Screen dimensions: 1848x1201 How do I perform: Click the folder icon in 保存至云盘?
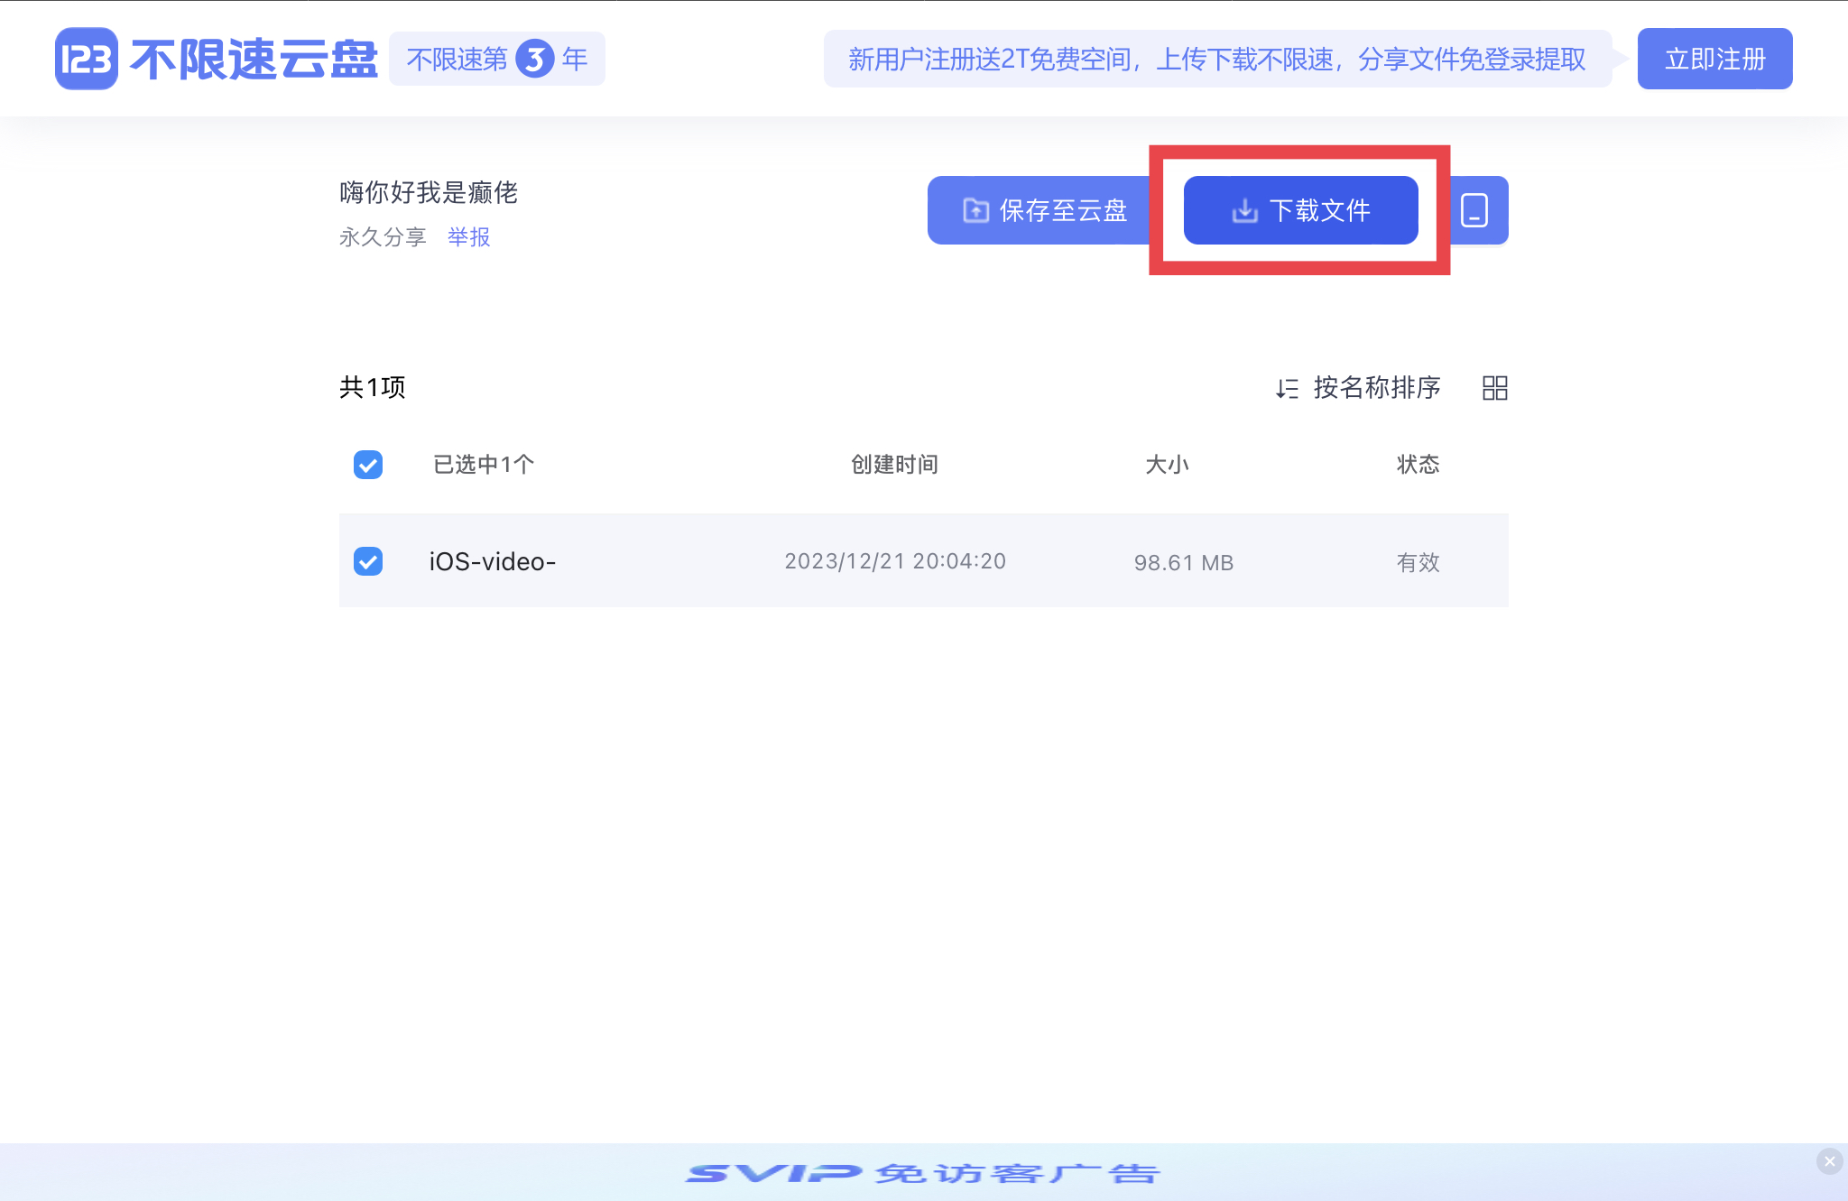(x=975, y=210)
